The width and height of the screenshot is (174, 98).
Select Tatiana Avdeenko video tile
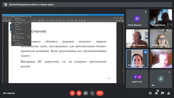pyautogui.click(x=161, y=39)
